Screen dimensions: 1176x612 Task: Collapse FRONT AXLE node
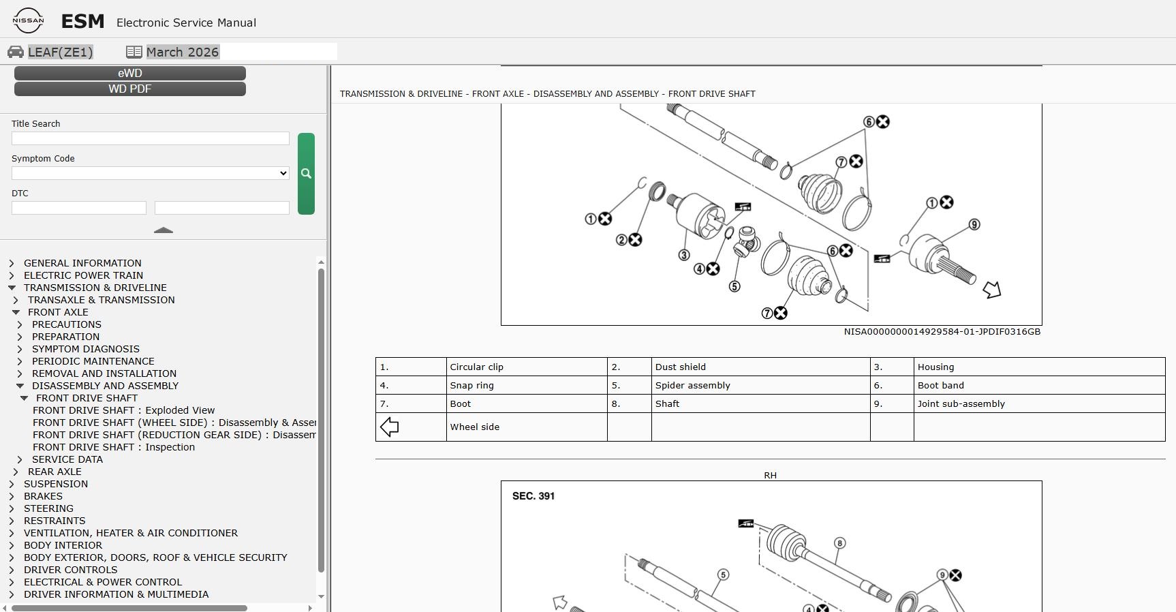point(16,312)
